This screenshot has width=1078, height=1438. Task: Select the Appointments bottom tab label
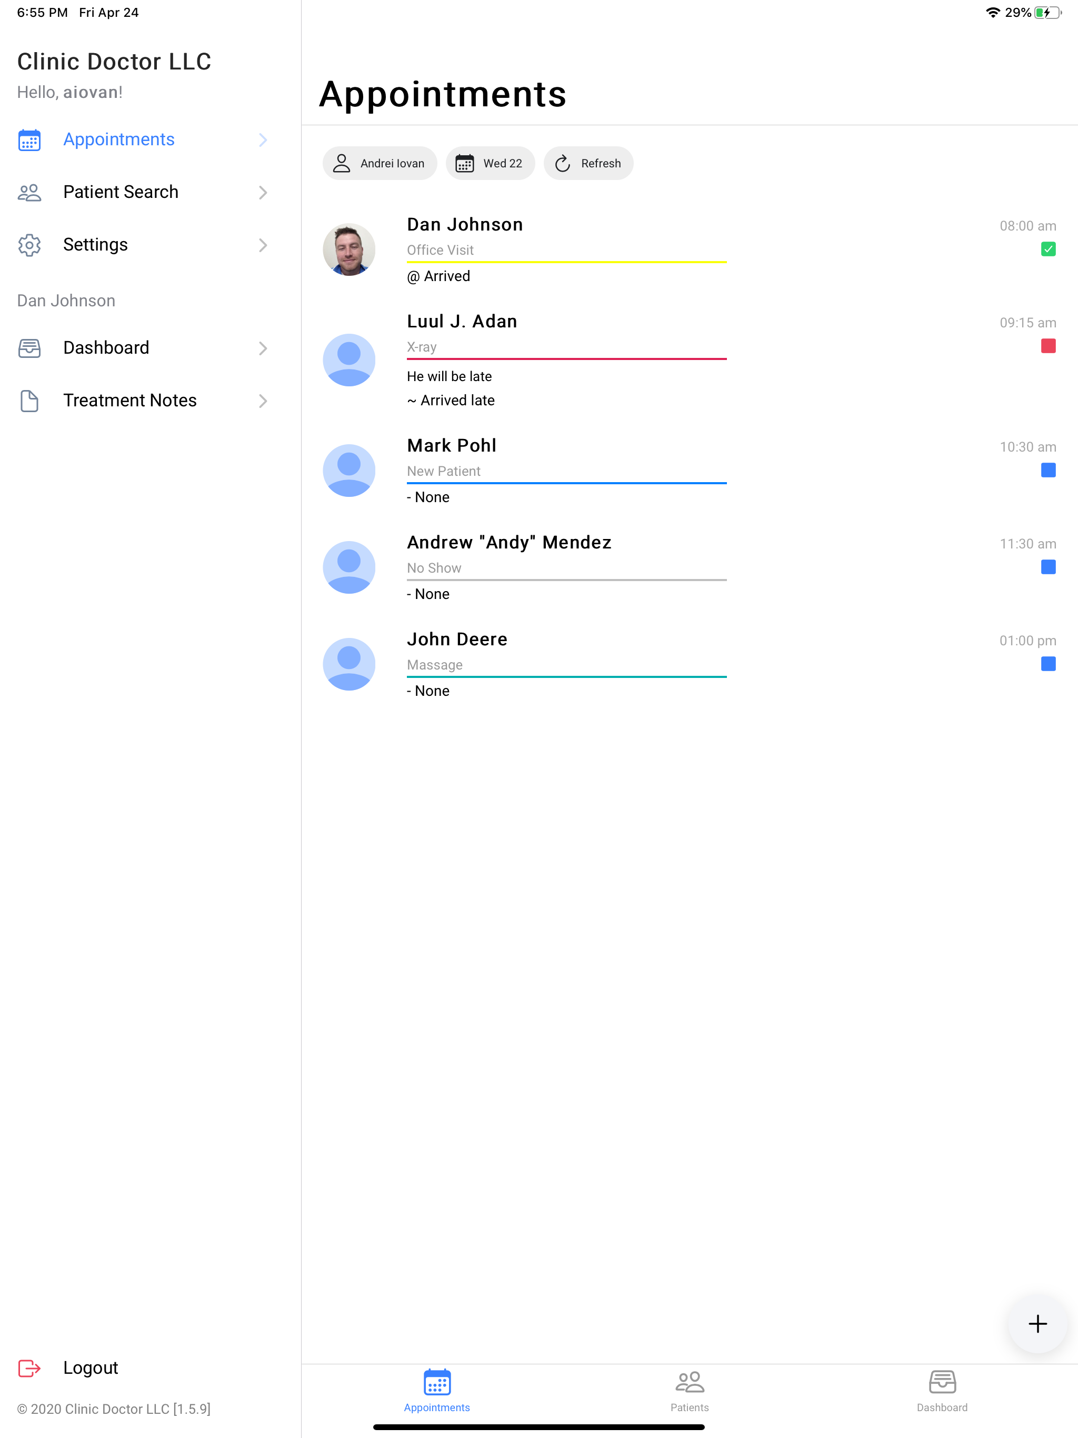click(x=437, y=1407)
